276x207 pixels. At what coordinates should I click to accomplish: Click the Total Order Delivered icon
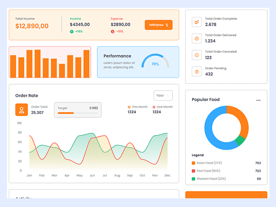point(197,38)
